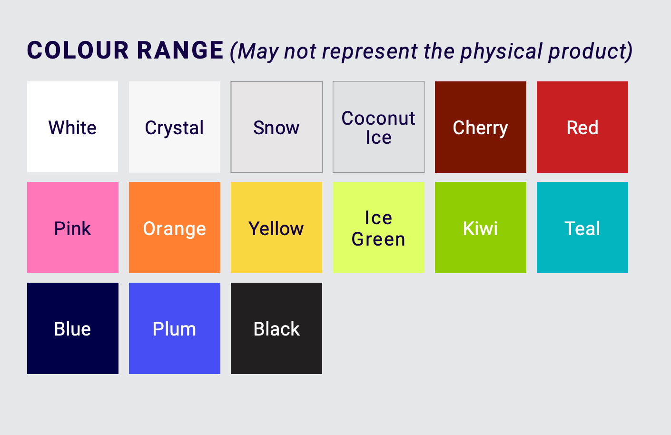Select the Pink colour swatch
The height and width of the screenshot is (435, 671).
(x=73, y=227)
